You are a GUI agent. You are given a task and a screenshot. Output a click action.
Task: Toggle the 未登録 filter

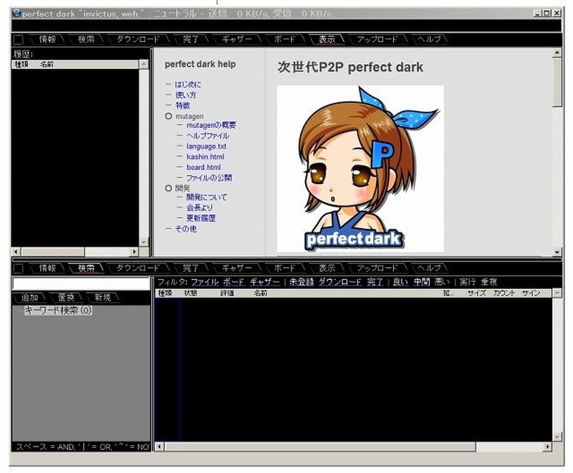[302, 282]
